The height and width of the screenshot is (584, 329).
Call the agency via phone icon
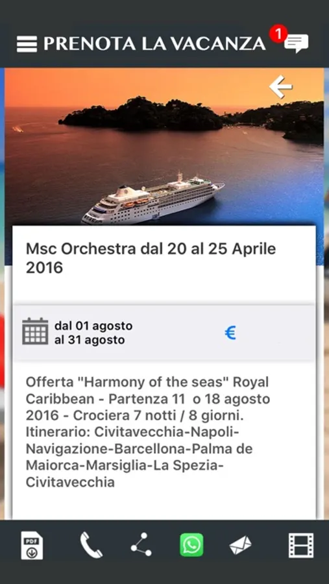point(91,545)
